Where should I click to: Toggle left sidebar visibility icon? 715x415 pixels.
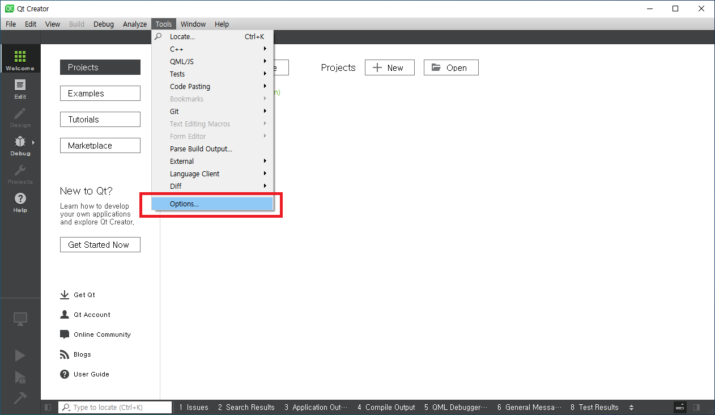[48, 407]
